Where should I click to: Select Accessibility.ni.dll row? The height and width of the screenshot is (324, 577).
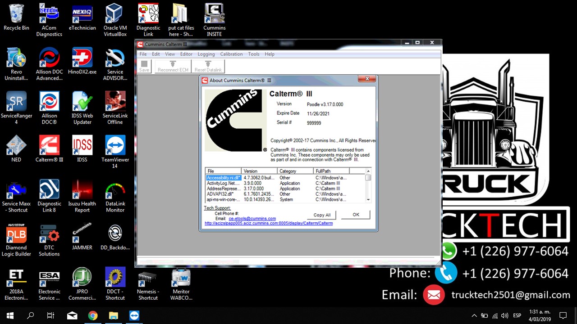click(x=285, y=178)
